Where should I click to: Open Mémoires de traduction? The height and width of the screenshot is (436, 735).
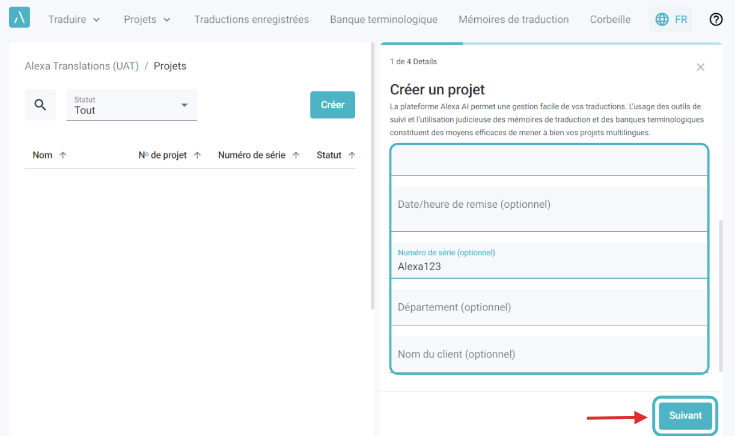point(513,19)
